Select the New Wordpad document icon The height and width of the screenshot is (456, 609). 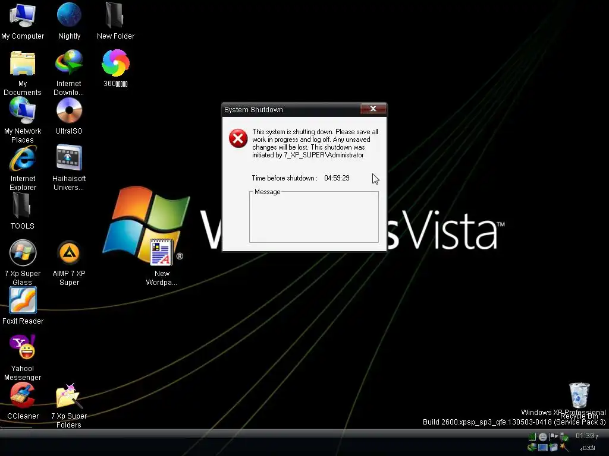pos(162,262)
